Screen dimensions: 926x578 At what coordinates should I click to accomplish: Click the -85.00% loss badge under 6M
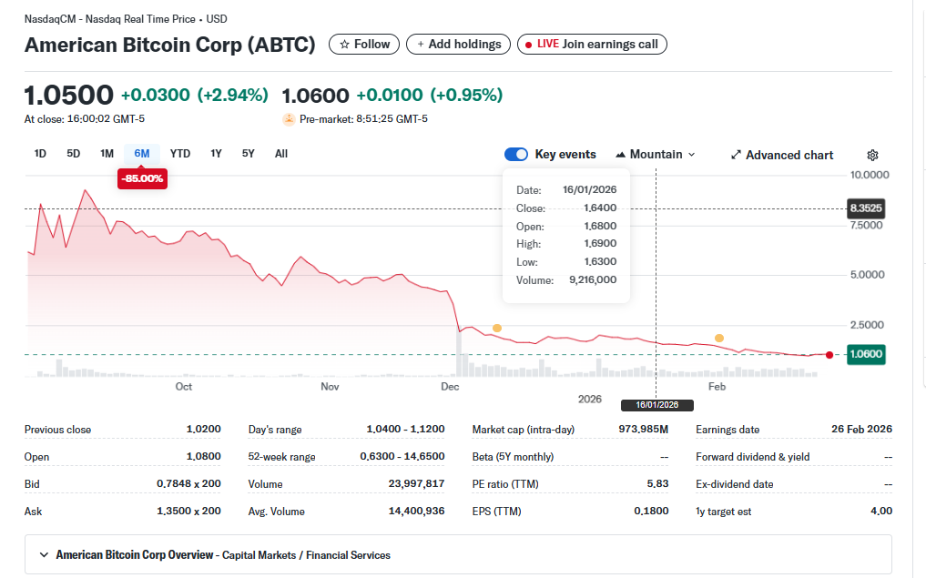[x=142, y=178]
